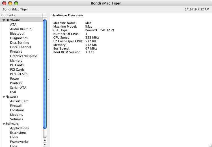Select the Network category row

pos(21,97)
